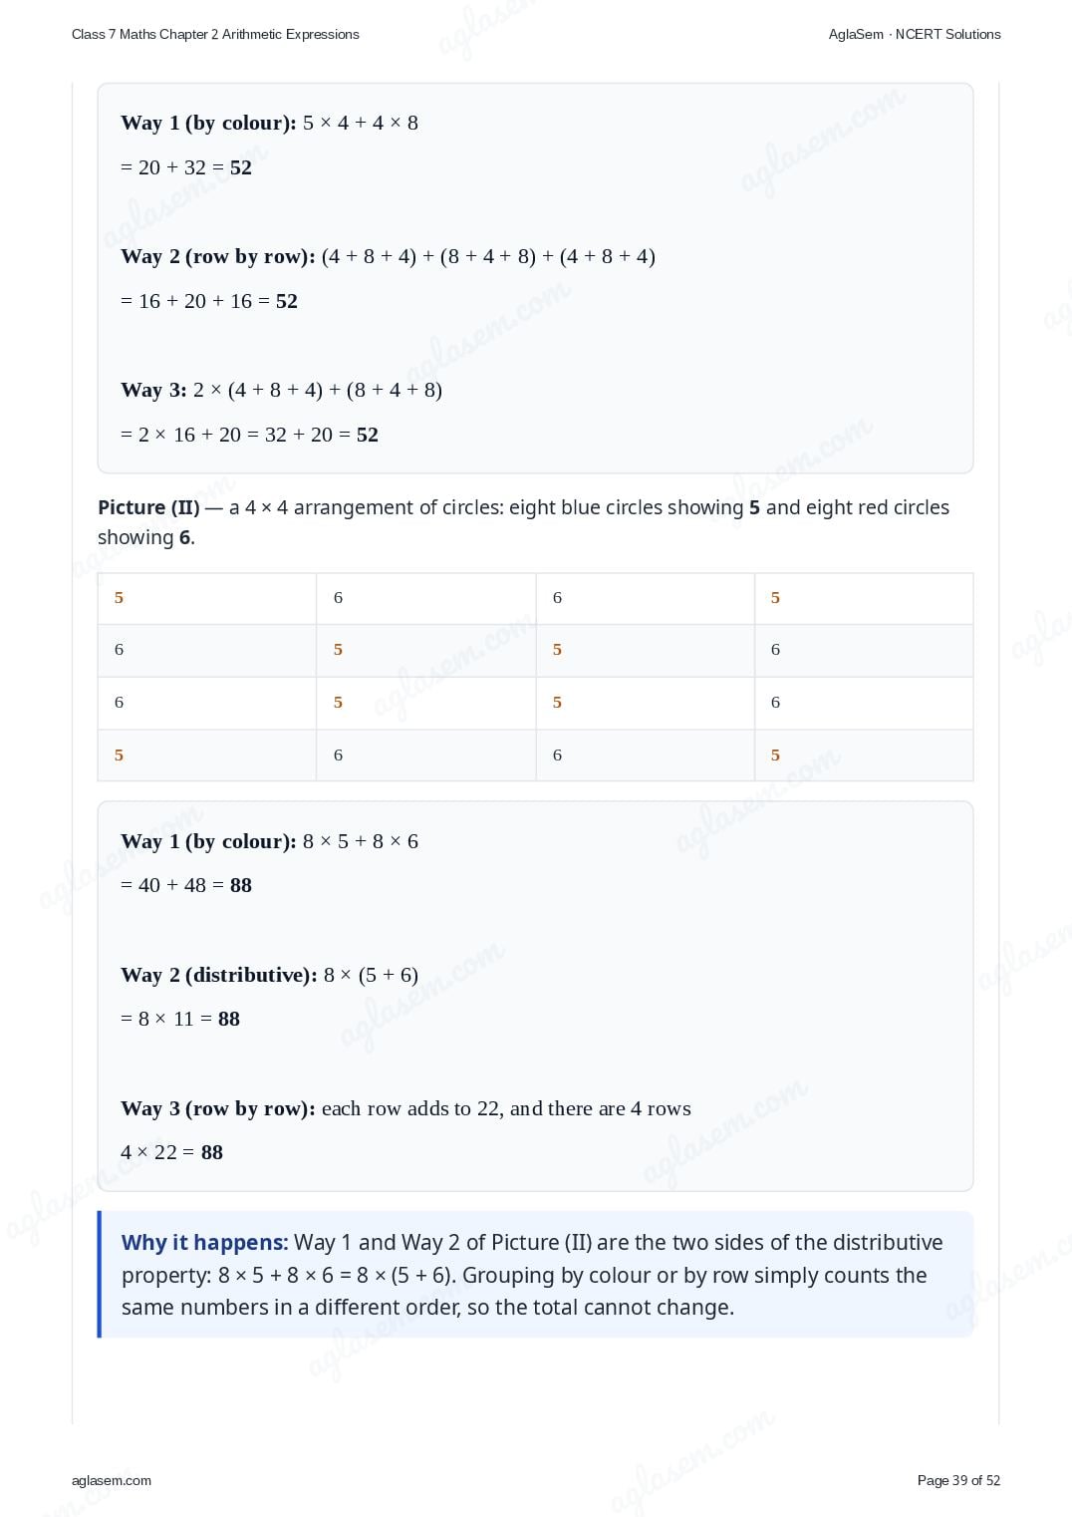
Task: Select the 'Way 2 (row by row)' expression line
Action: coord(388,256)
